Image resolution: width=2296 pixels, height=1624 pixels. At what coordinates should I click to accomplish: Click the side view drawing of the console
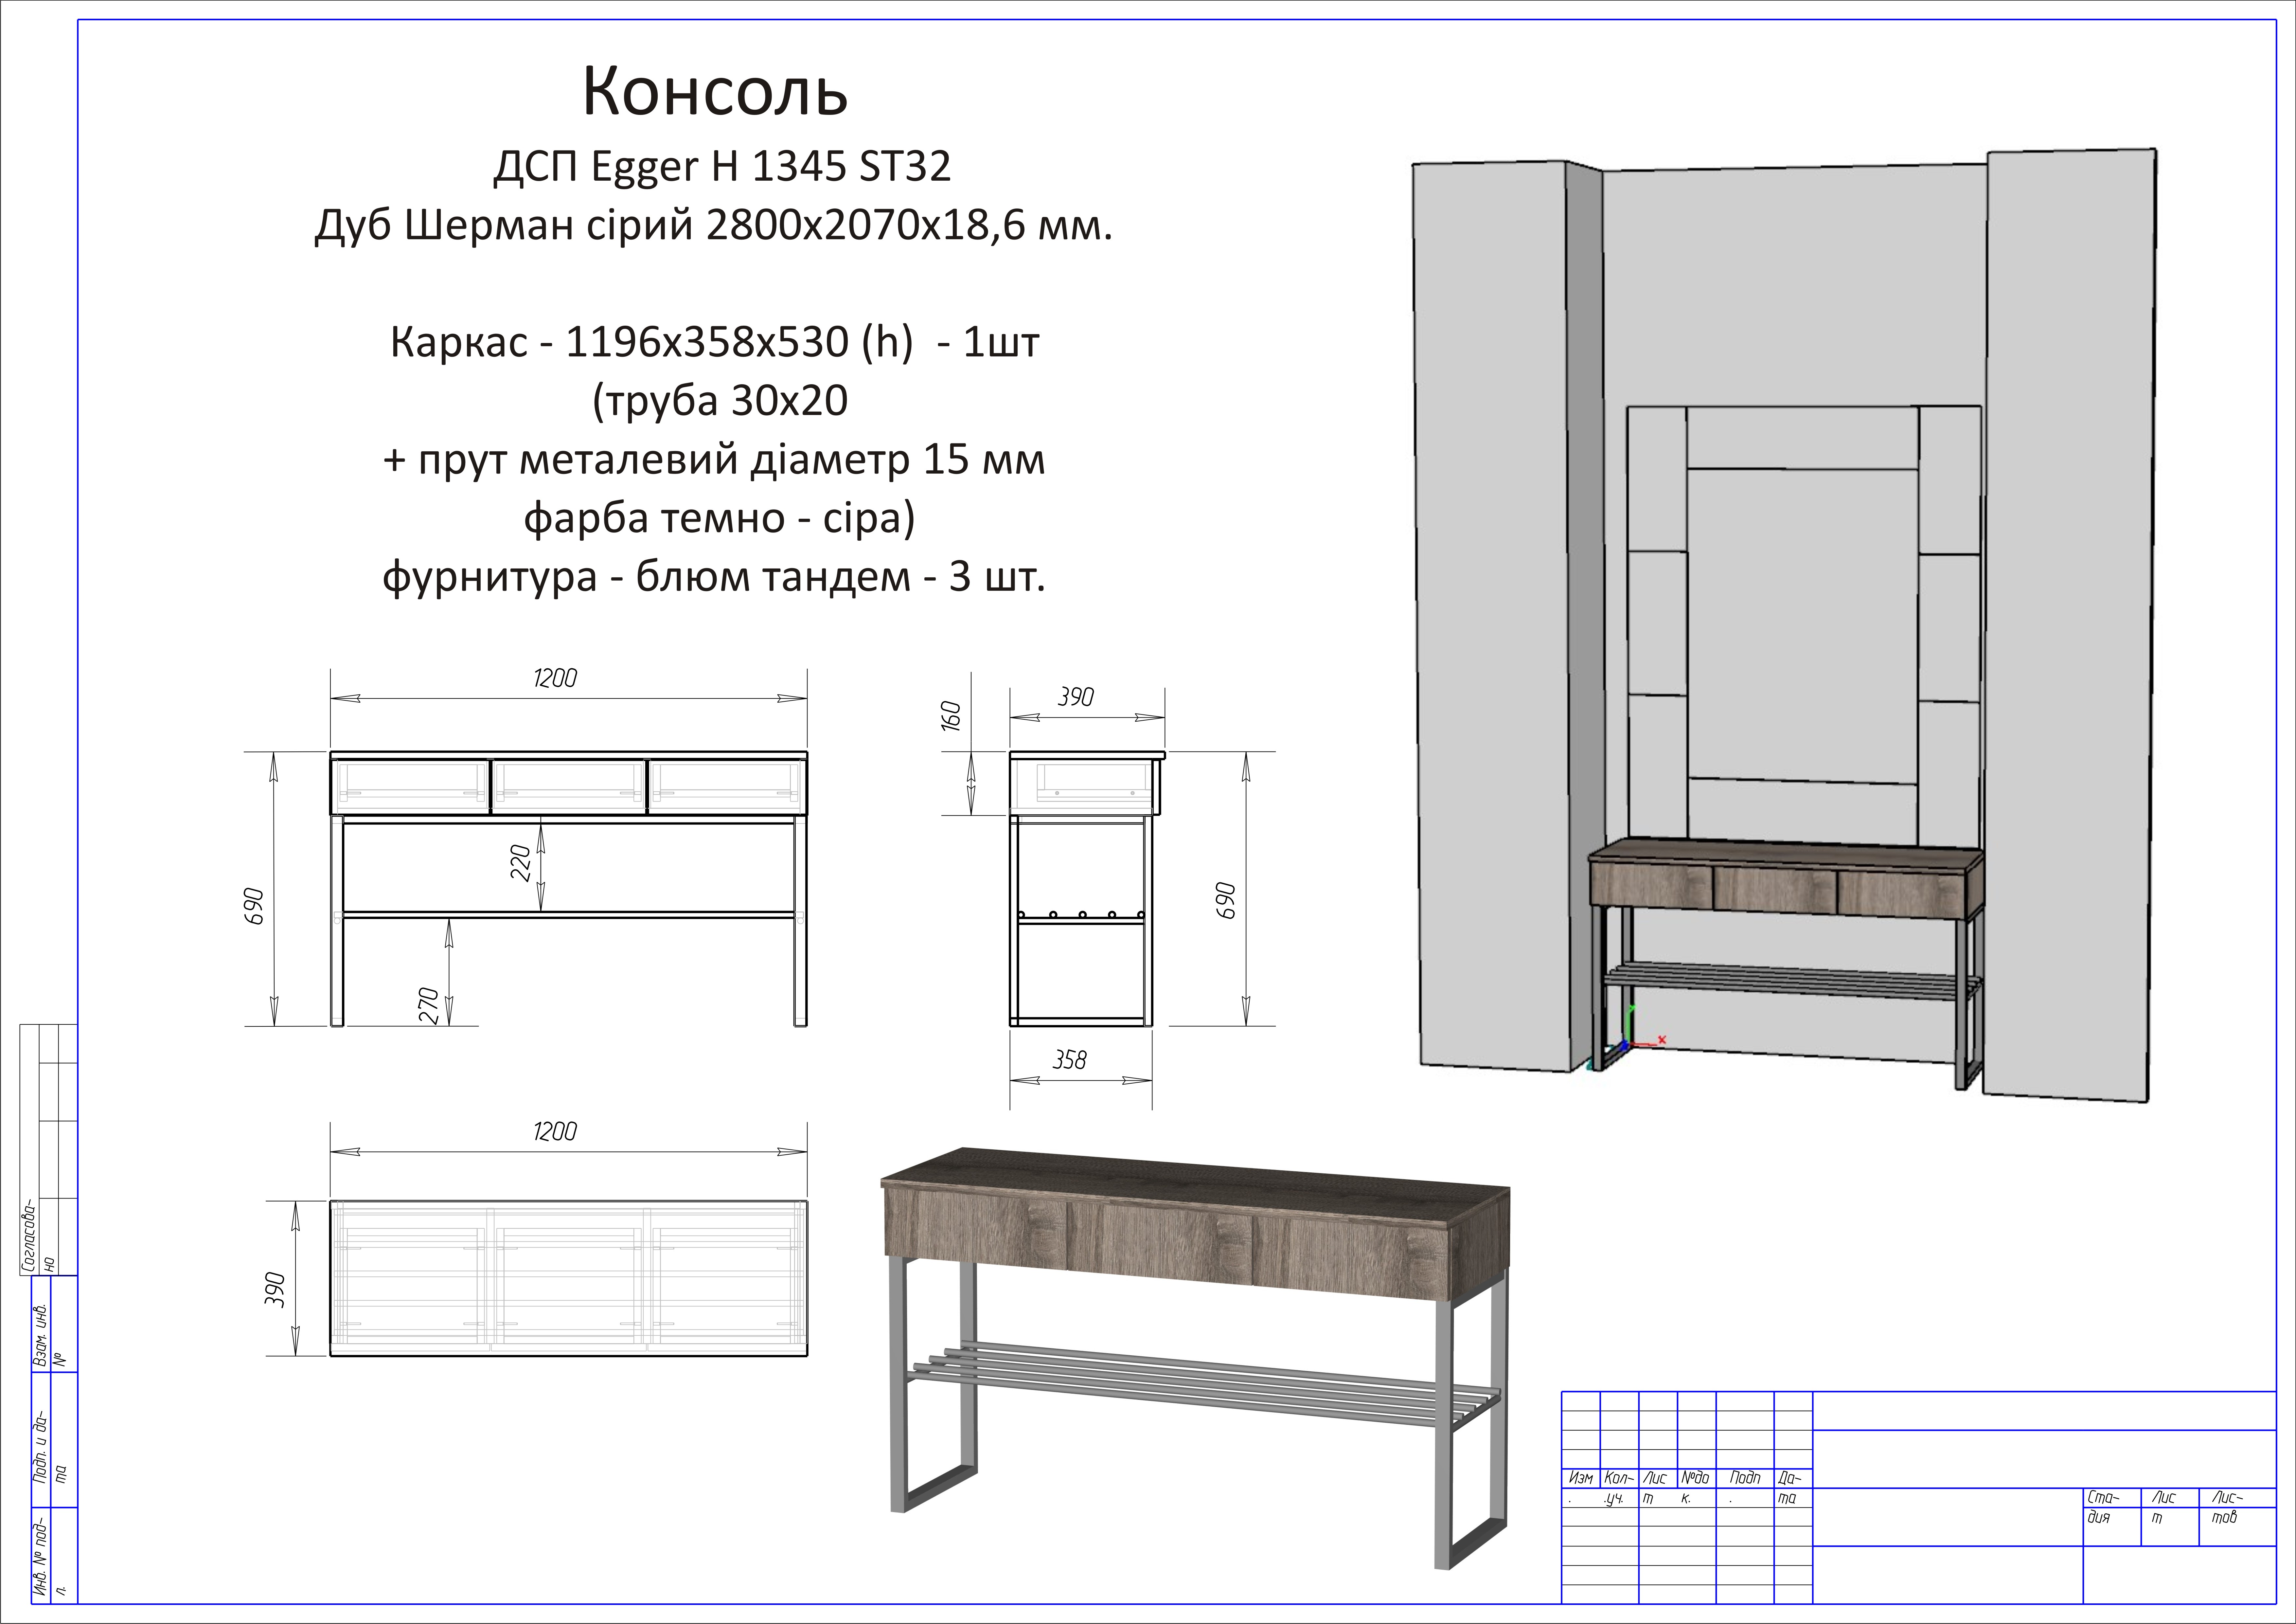[1087, 889]
